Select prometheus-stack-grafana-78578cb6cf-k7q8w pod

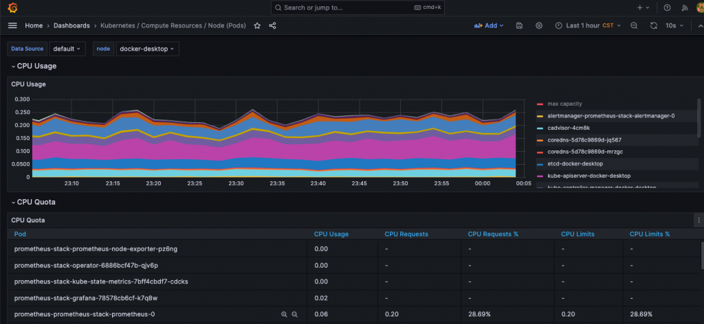click(86, 298)
